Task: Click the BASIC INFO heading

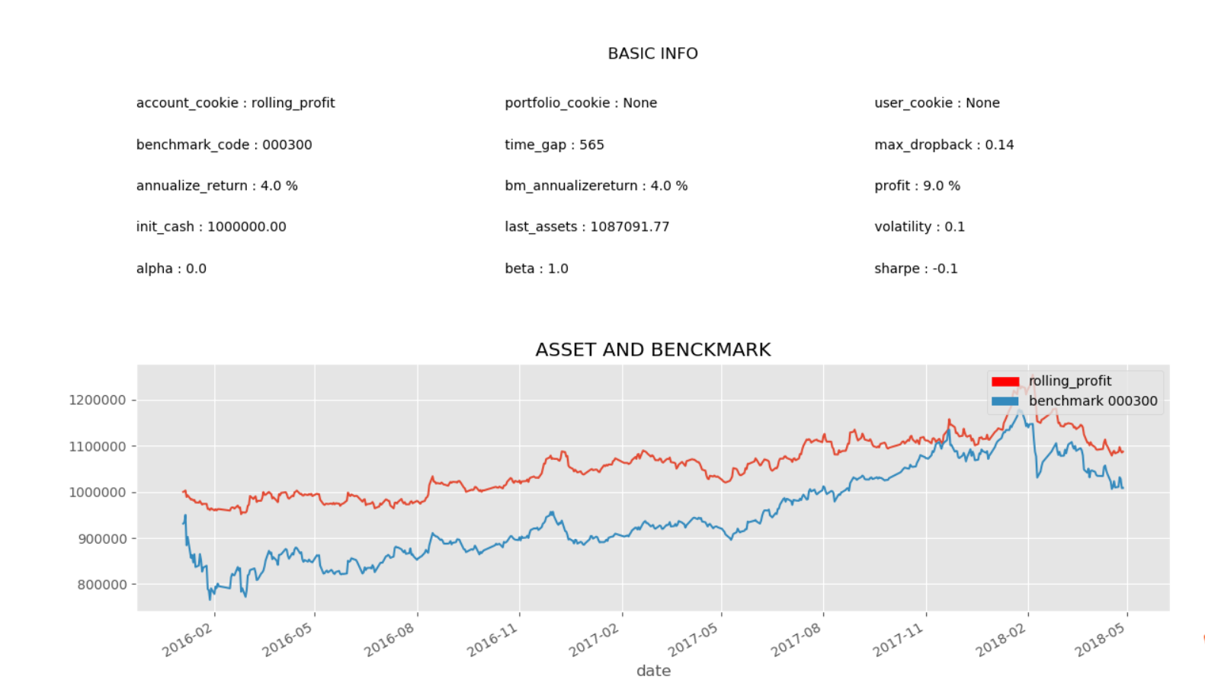Action: point(652,53)
